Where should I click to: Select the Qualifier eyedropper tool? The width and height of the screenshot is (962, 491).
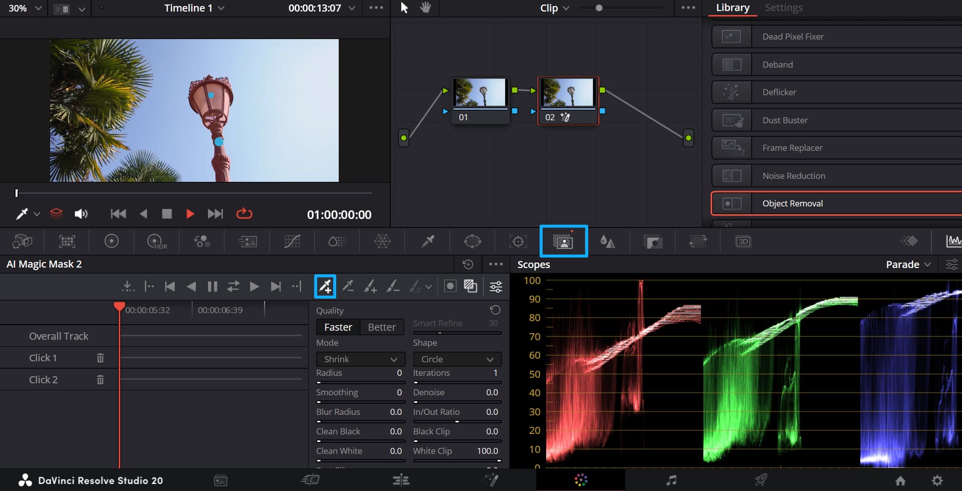coord(428,241)
